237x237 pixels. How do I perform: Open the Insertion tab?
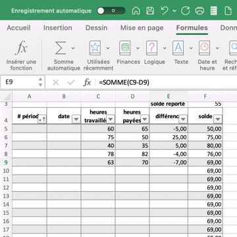tap(58, 28)
